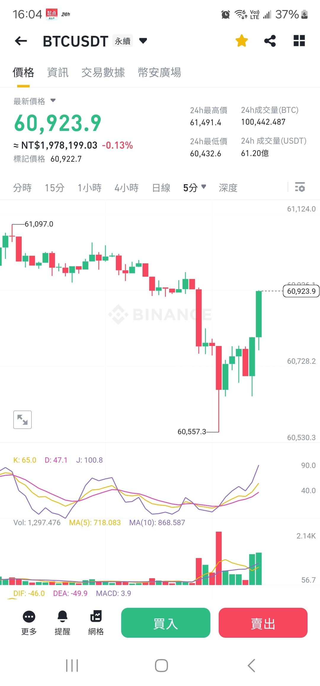
Task: Open chart indicator settings icon
Action: 300,187
